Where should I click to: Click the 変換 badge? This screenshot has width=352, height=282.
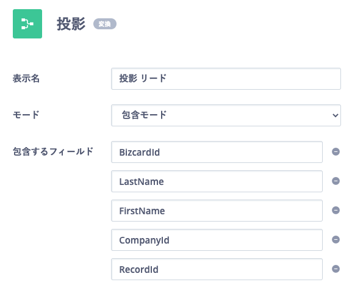[105, 24]
